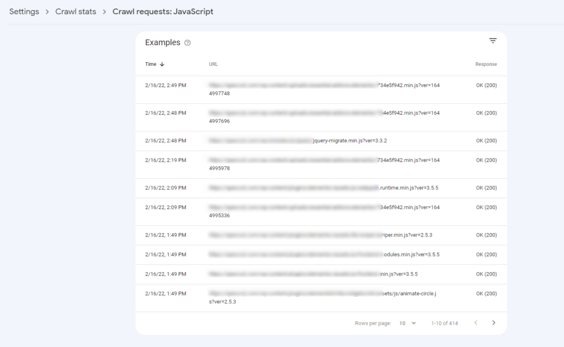This screenshot has height=347, width=564.
Task: Click the Response column header
Action: click(486, 64)
